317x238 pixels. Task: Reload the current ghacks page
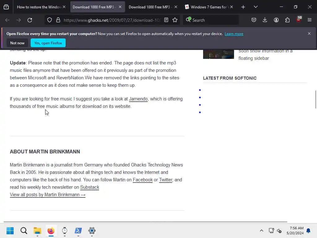[30, 20]
